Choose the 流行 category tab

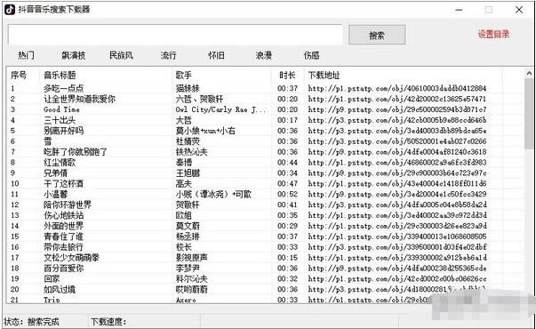[x=169, y=55]
